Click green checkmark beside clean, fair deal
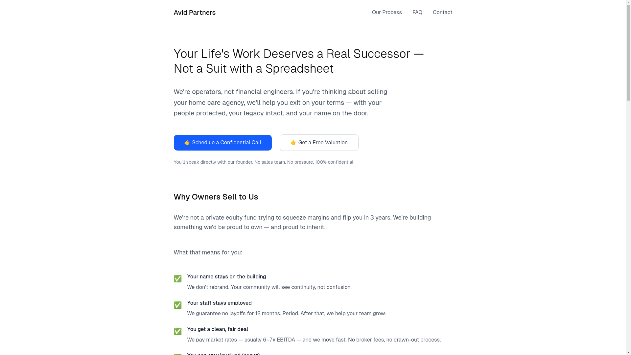 [x=177, y=331]
